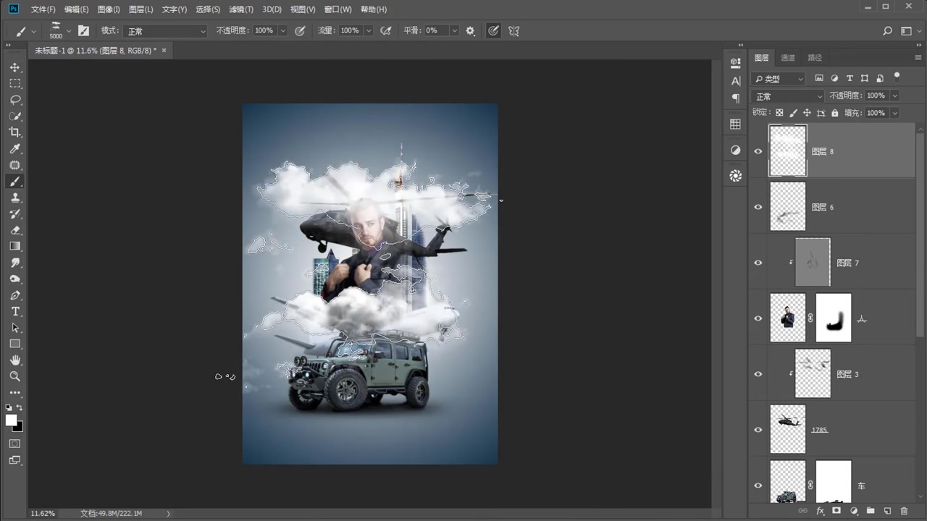927x521 pixels.
Task: Select the Gradient tool
Action: coord(14,246)
